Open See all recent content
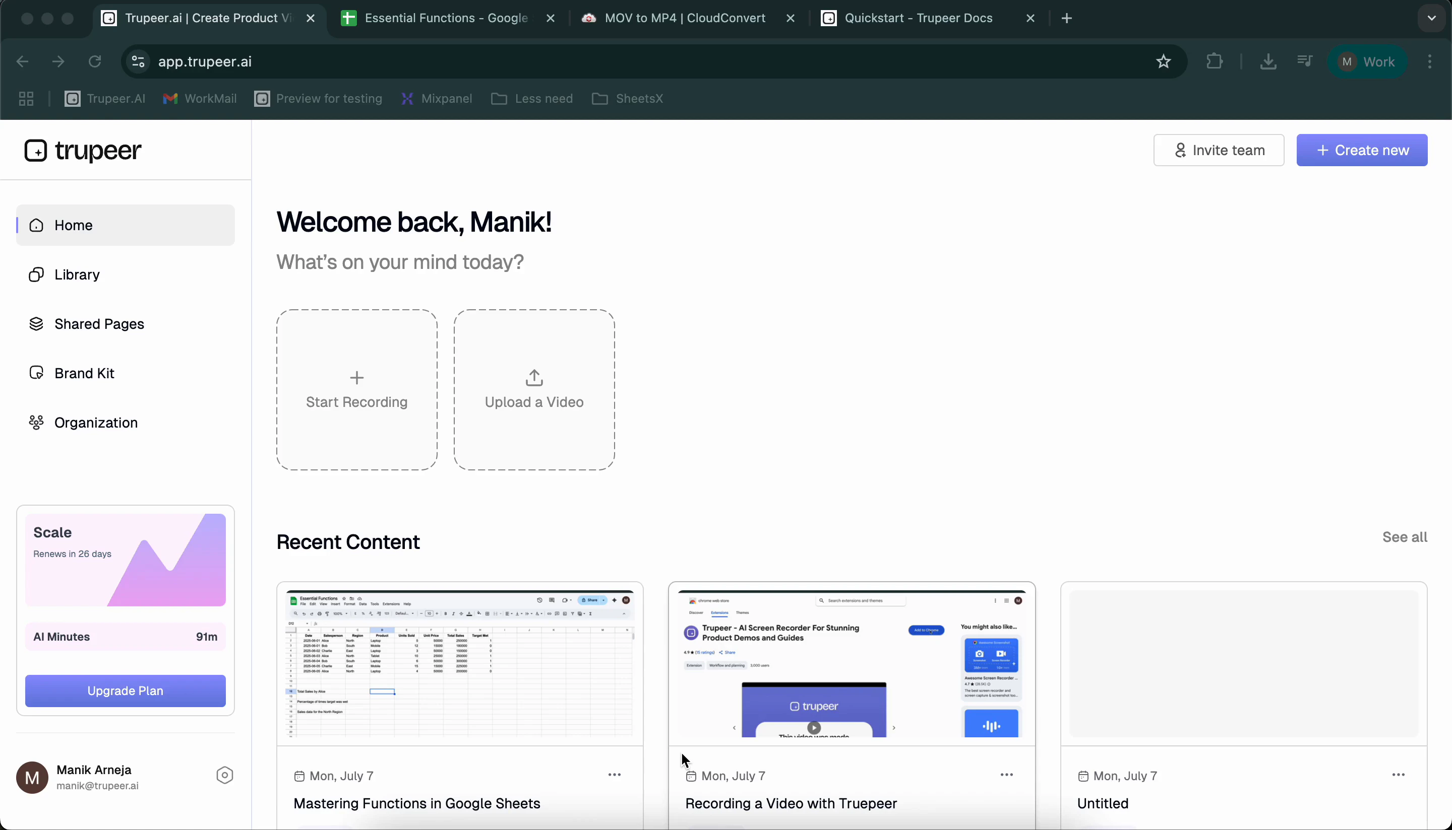The image size is (1452, 830). click(1404, 536)
